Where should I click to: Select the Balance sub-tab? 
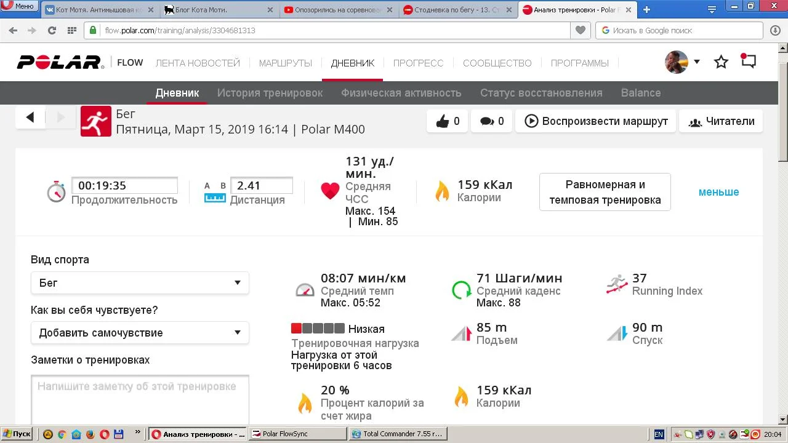[641, 93]
